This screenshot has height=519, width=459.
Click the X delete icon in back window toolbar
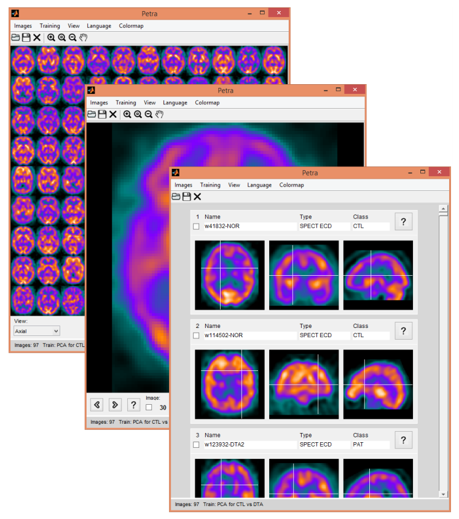[37, 37]
